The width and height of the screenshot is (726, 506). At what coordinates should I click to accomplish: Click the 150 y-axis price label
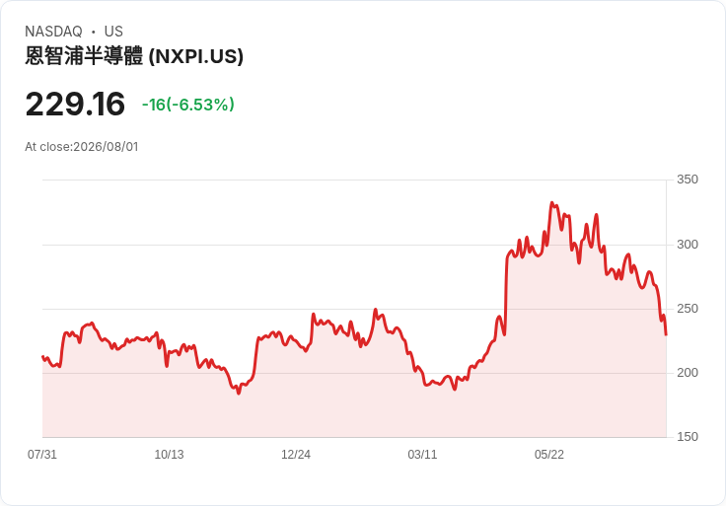pos(688,437)
